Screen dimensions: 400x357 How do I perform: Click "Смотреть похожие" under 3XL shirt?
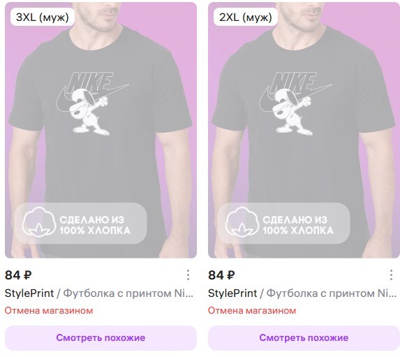tap(101, 338)
